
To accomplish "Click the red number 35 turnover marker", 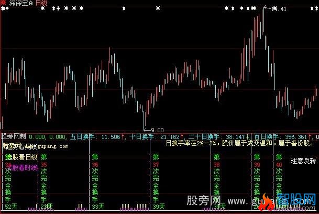I will click(x=44, y=165).
